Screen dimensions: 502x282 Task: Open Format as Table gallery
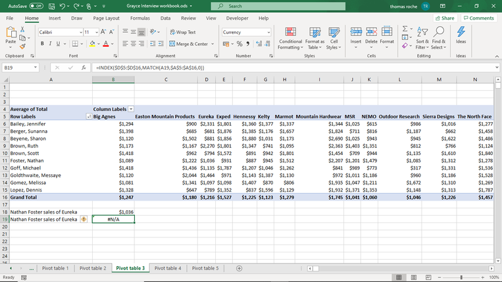tap(314, 33)
